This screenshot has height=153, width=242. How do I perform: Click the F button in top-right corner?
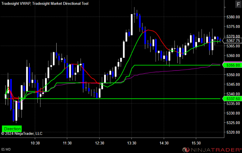(238, 4)
